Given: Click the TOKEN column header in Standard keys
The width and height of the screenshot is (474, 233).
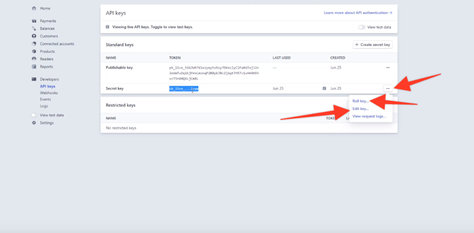Looking at the screenshot, I should pyautogui.click(x=175, y=58).
